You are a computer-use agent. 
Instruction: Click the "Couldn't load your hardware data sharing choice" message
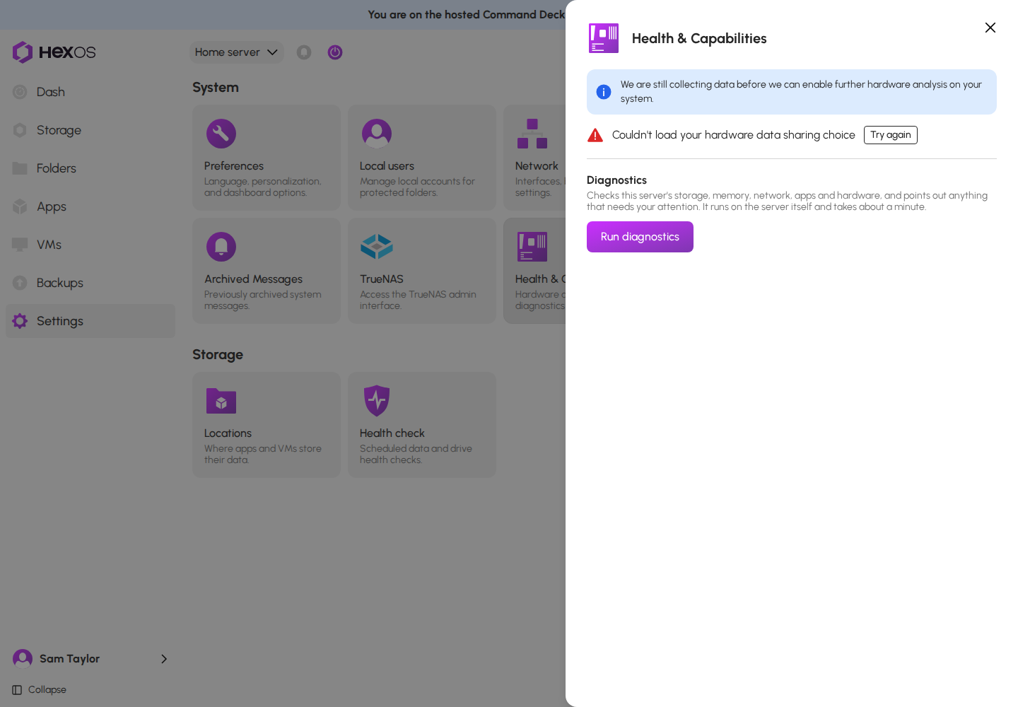(x=734, y=135)
